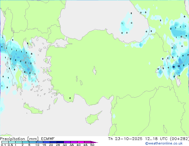The width and height of the screenshot is (189, 146).
Task: Click the '12..18 UTC' time range text
Action: pyautogui.click(x=156, y=139)
